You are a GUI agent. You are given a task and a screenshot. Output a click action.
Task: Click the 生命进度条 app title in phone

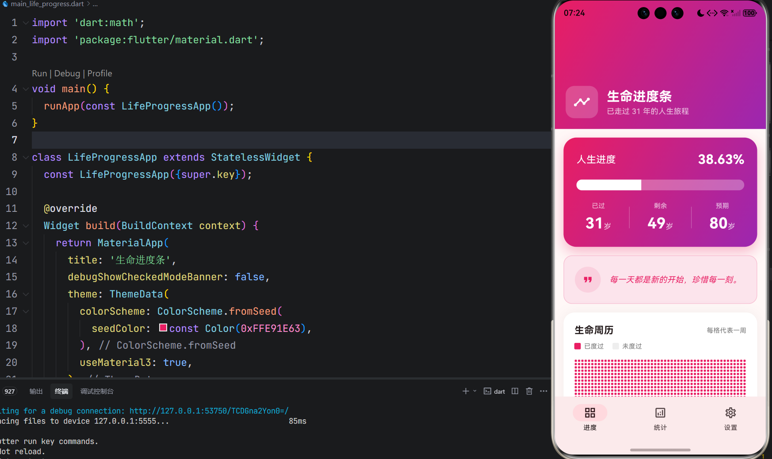point(639,96)
